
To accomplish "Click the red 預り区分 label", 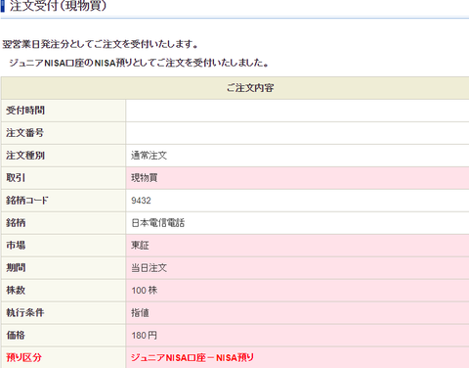I will (x=23, y=357).
